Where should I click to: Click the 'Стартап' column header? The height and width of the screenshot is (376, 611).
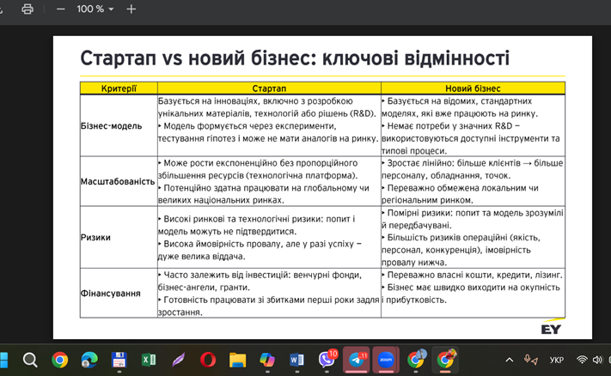(x=268, y=88)
